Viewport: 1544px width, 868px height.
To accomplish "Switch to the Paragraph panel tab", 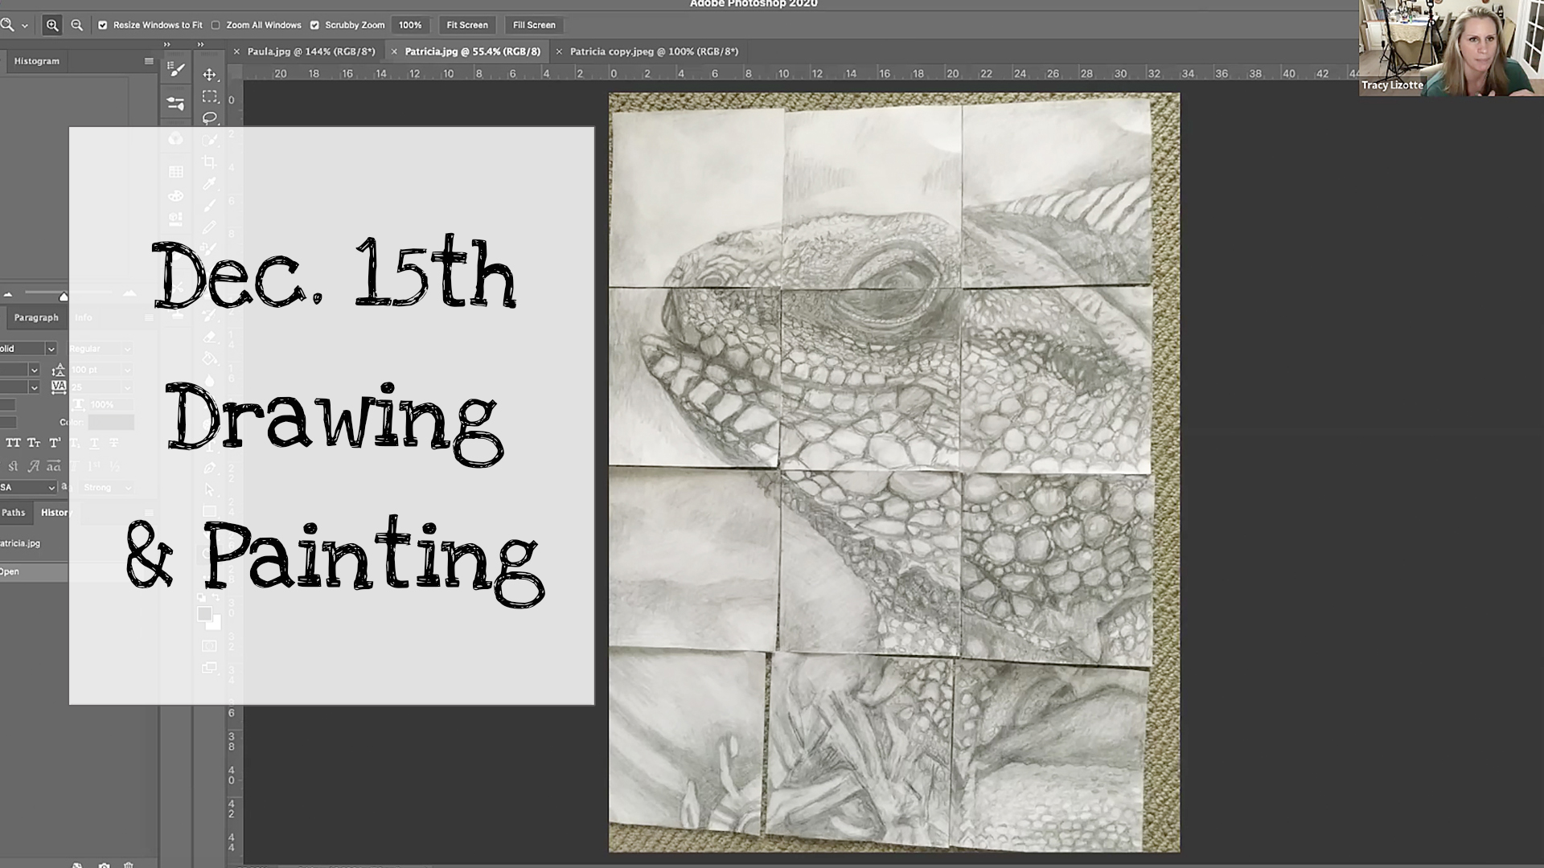I will (36, 317).
